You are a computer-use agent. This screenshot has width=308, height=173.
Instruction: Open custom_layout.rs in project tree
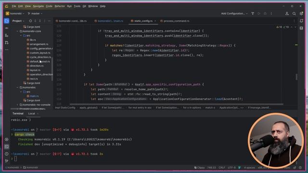38,53
